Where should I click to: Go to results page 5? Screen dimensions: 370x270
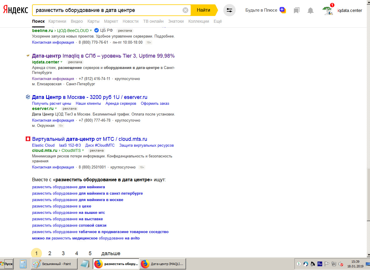(90, 253)
